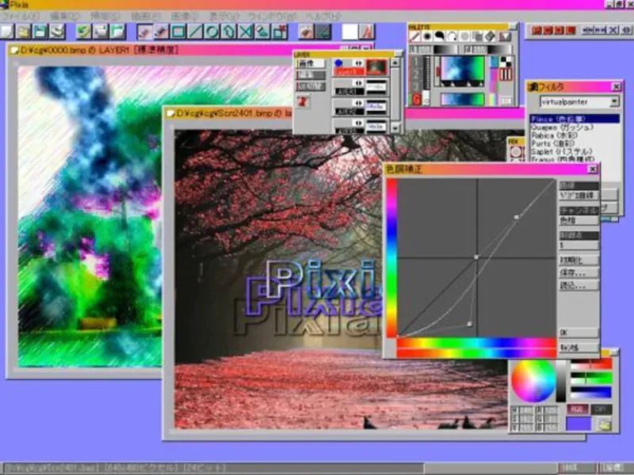Toggle the blue dot on the top layer
The image size is (634, 475).
pyautogui.click(x=339, y=63)
